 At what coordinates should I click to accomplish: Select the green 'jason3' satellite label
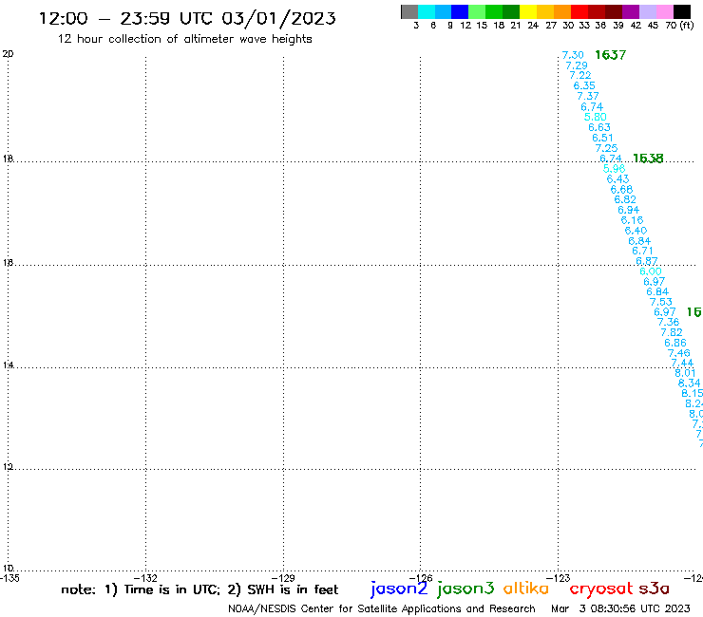tap(465, 589)
